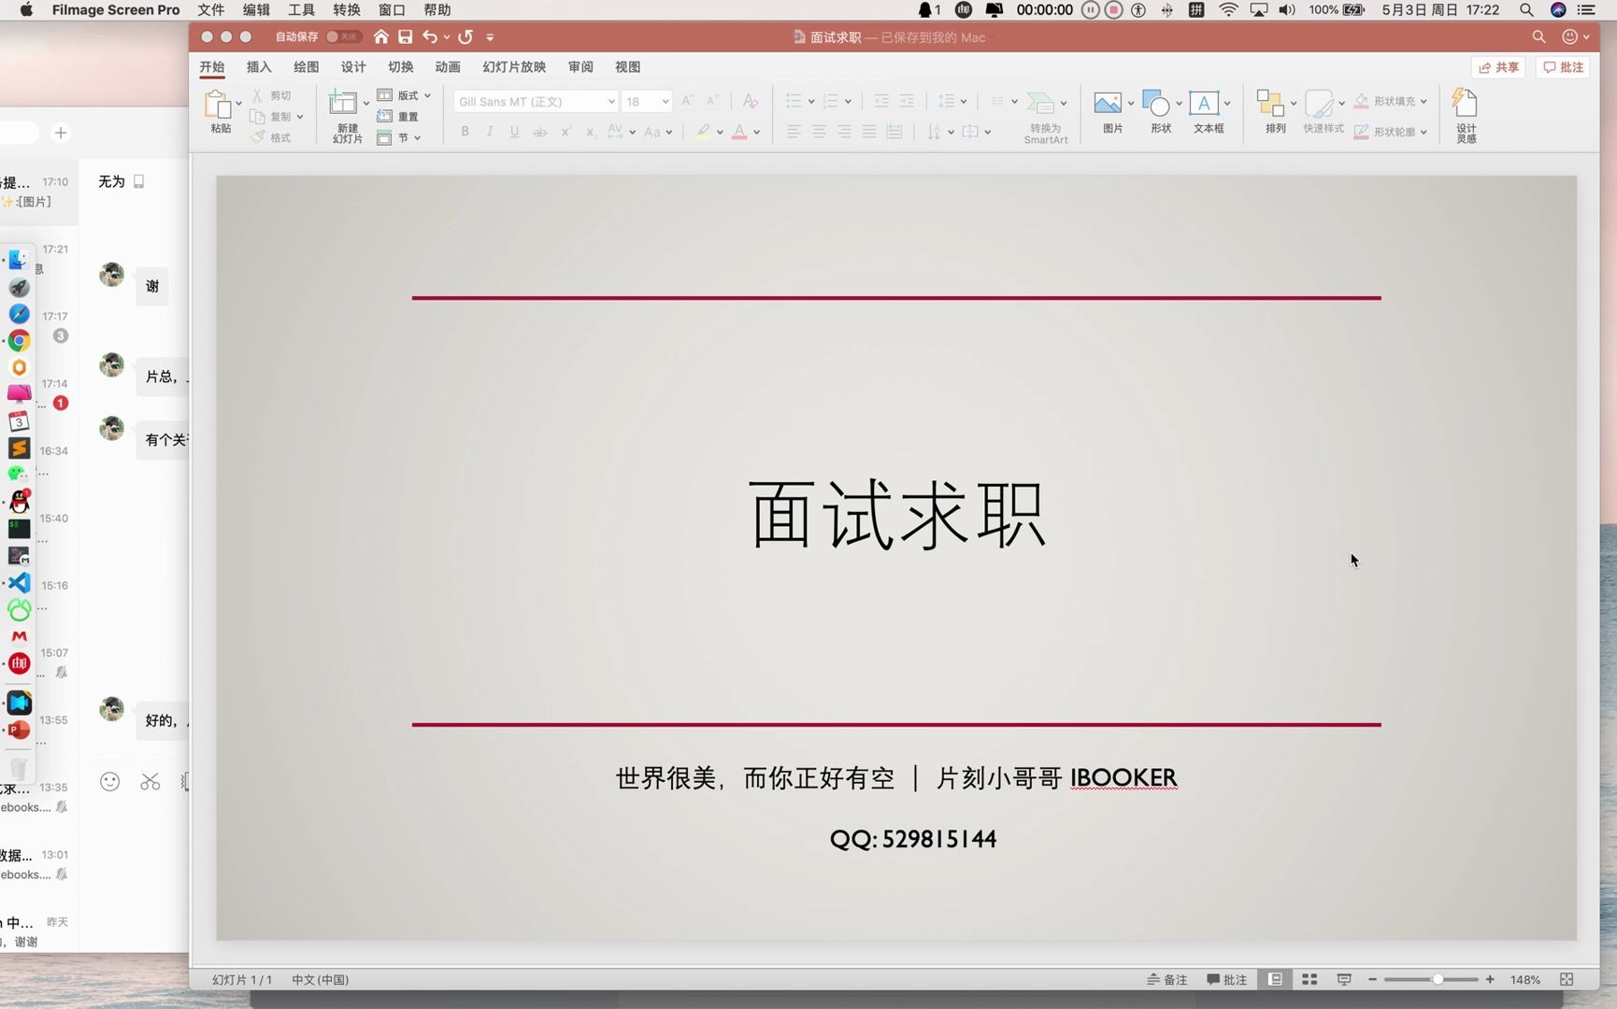Click the Share (共享) button
Viewport: 1617px width, 1009px height.
tap(1498, 67)
